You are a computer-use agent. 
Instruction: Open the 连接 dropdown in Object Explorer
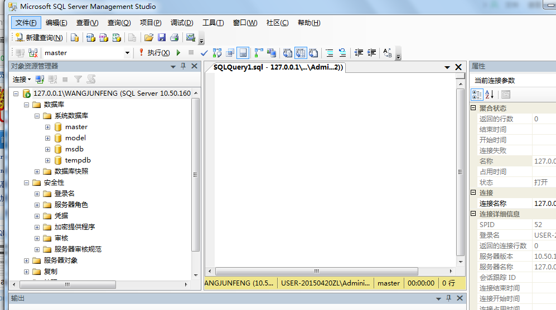[x=22, y=79]
